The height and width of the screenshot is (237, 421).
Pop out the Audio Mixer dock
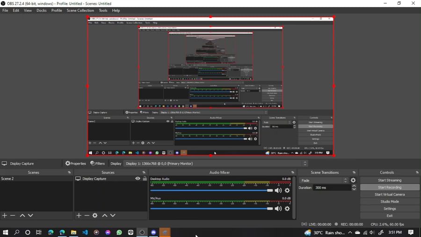pos(293,172)
